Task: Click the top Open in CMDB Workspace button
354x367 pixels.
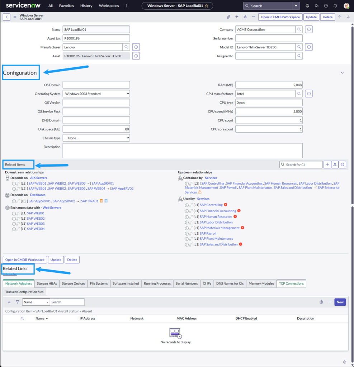Action: (280, 17)
